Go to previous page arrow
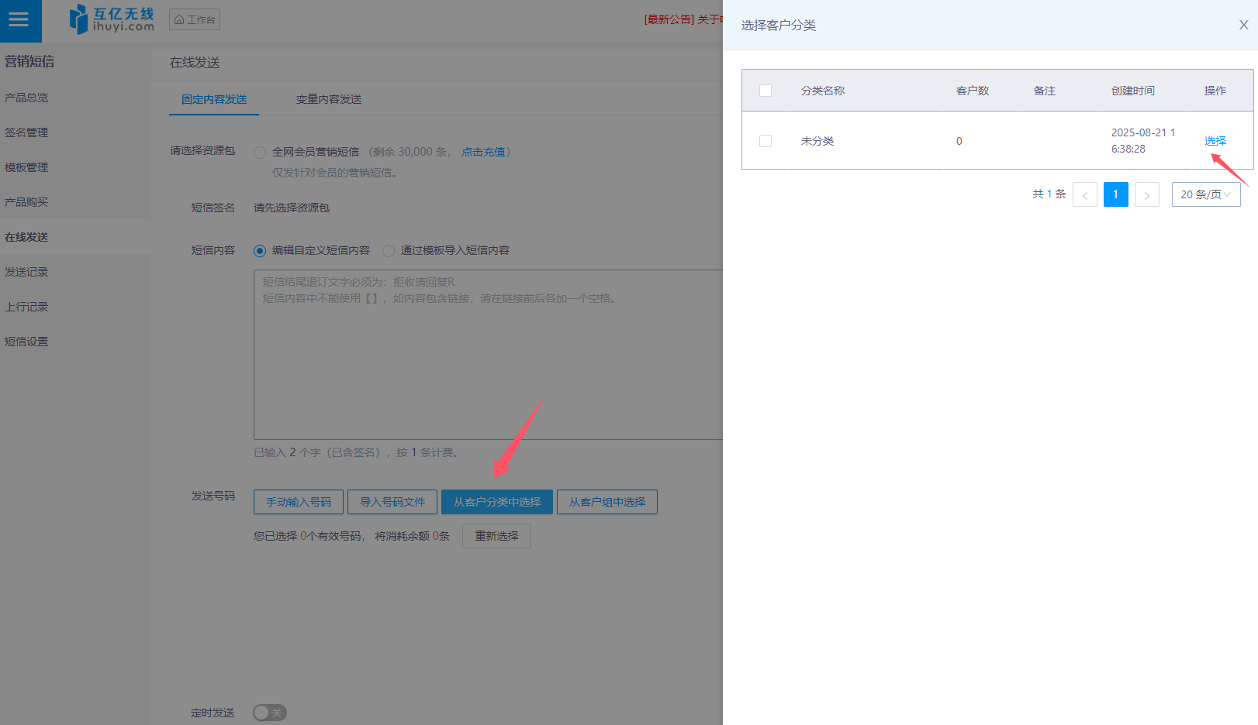Viewport: 1258px width, 725px height. coord(1084,195)
